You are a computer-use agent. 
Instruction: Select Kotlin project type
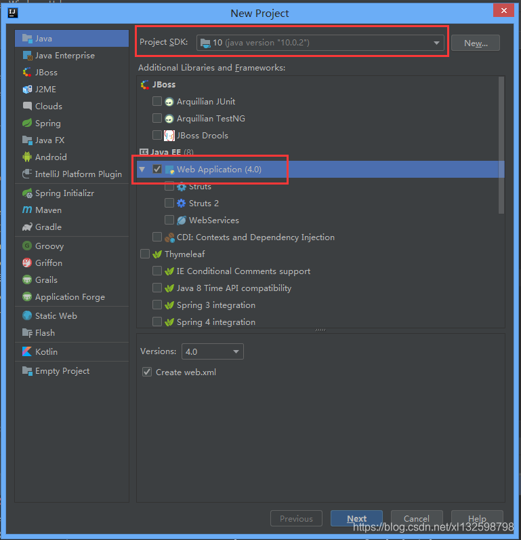click(72, 351)
